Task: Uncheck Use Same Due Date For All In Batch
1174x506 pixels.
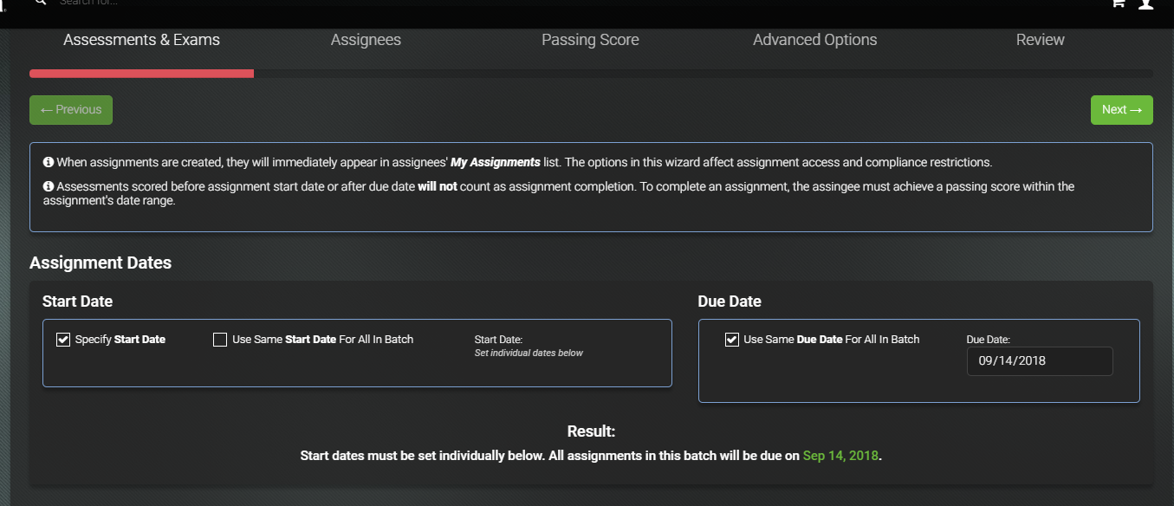Action: pyautogui.click(x=732, y=340)
